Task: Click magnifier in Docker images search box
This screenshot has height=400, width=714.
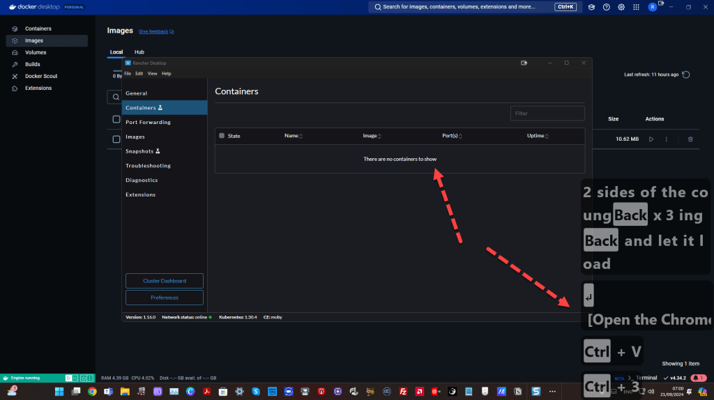Action: pos(116,97)
